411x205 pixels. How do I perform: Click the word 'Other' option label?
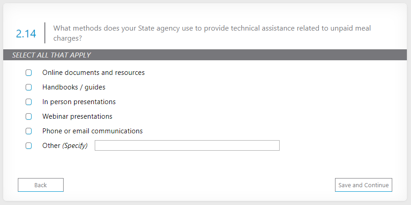(x=51, y=146)
